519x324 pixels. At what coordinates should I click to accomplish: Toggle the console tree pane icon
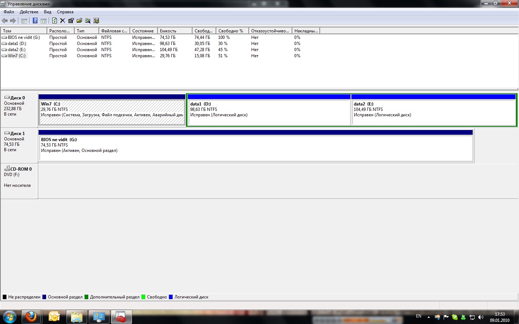tap(24, 21)
